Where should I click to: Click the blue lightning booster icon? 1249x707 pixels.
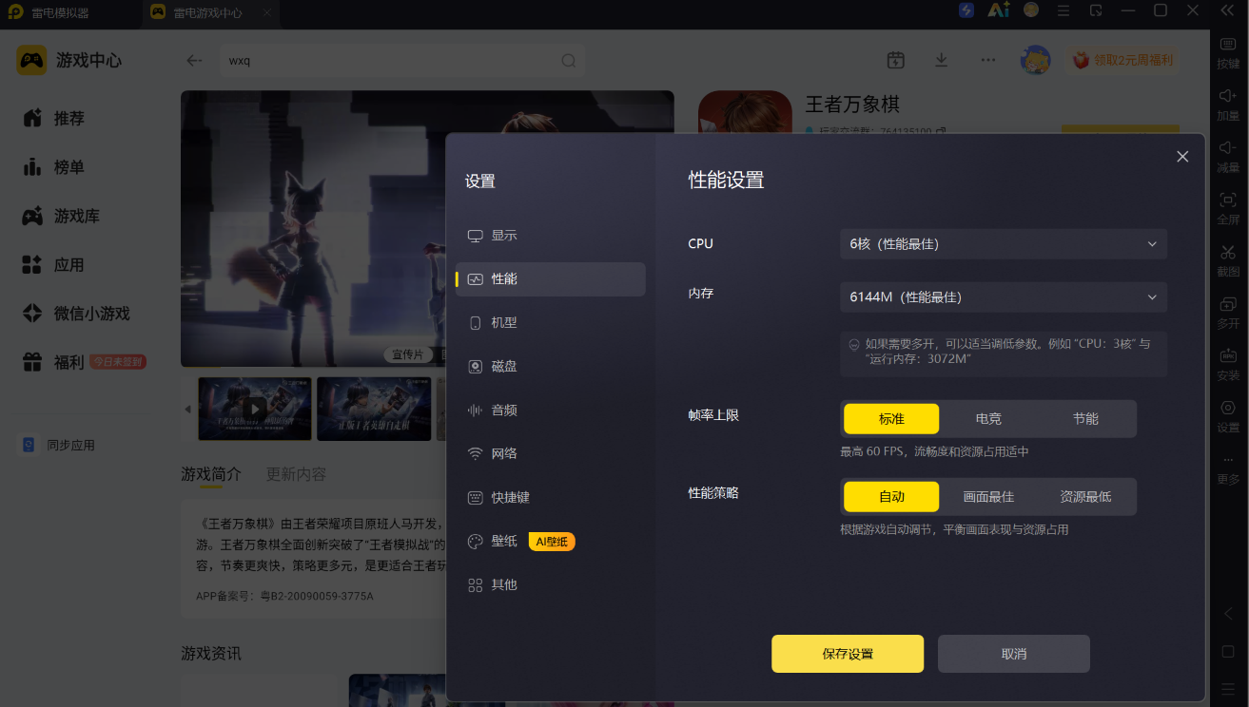966,10
